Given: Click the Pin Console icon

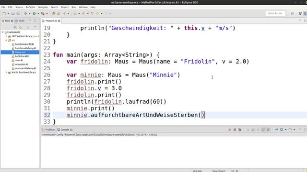Looking at the screenshot, I should tap(276, 129).
